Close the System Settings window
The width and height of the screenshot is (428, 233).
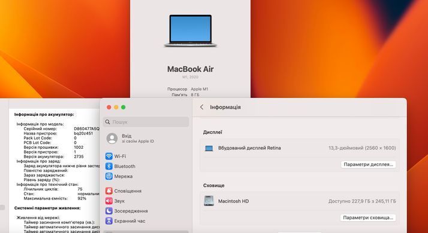(x=108, y=108)
